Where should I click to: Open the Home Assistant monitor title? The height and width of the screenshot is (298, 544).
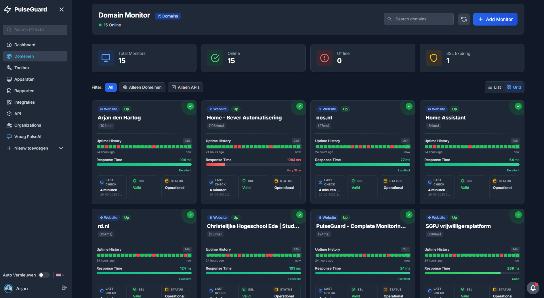pos(445,118)
